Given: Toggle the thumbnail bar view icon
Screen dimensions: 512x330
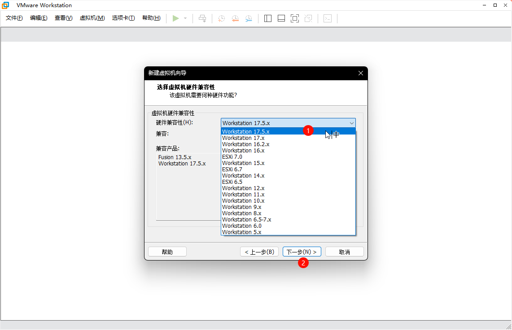Looking at the screenshot, I should tap(281, 18).
